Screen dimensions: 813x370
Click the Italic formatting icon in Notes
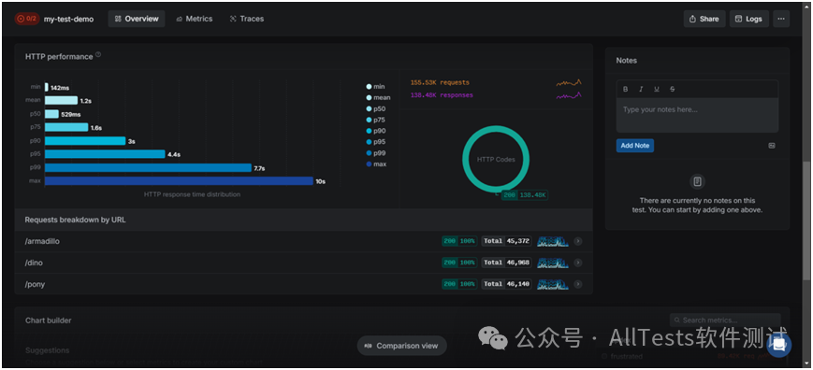click(x=641, y=89)
